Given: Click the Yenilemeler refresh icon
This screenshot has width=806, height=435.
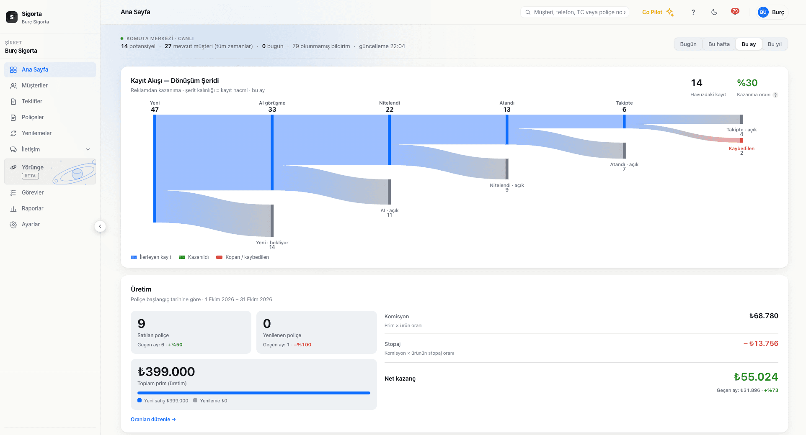Looking at the screenshot, I should (13, 133).
